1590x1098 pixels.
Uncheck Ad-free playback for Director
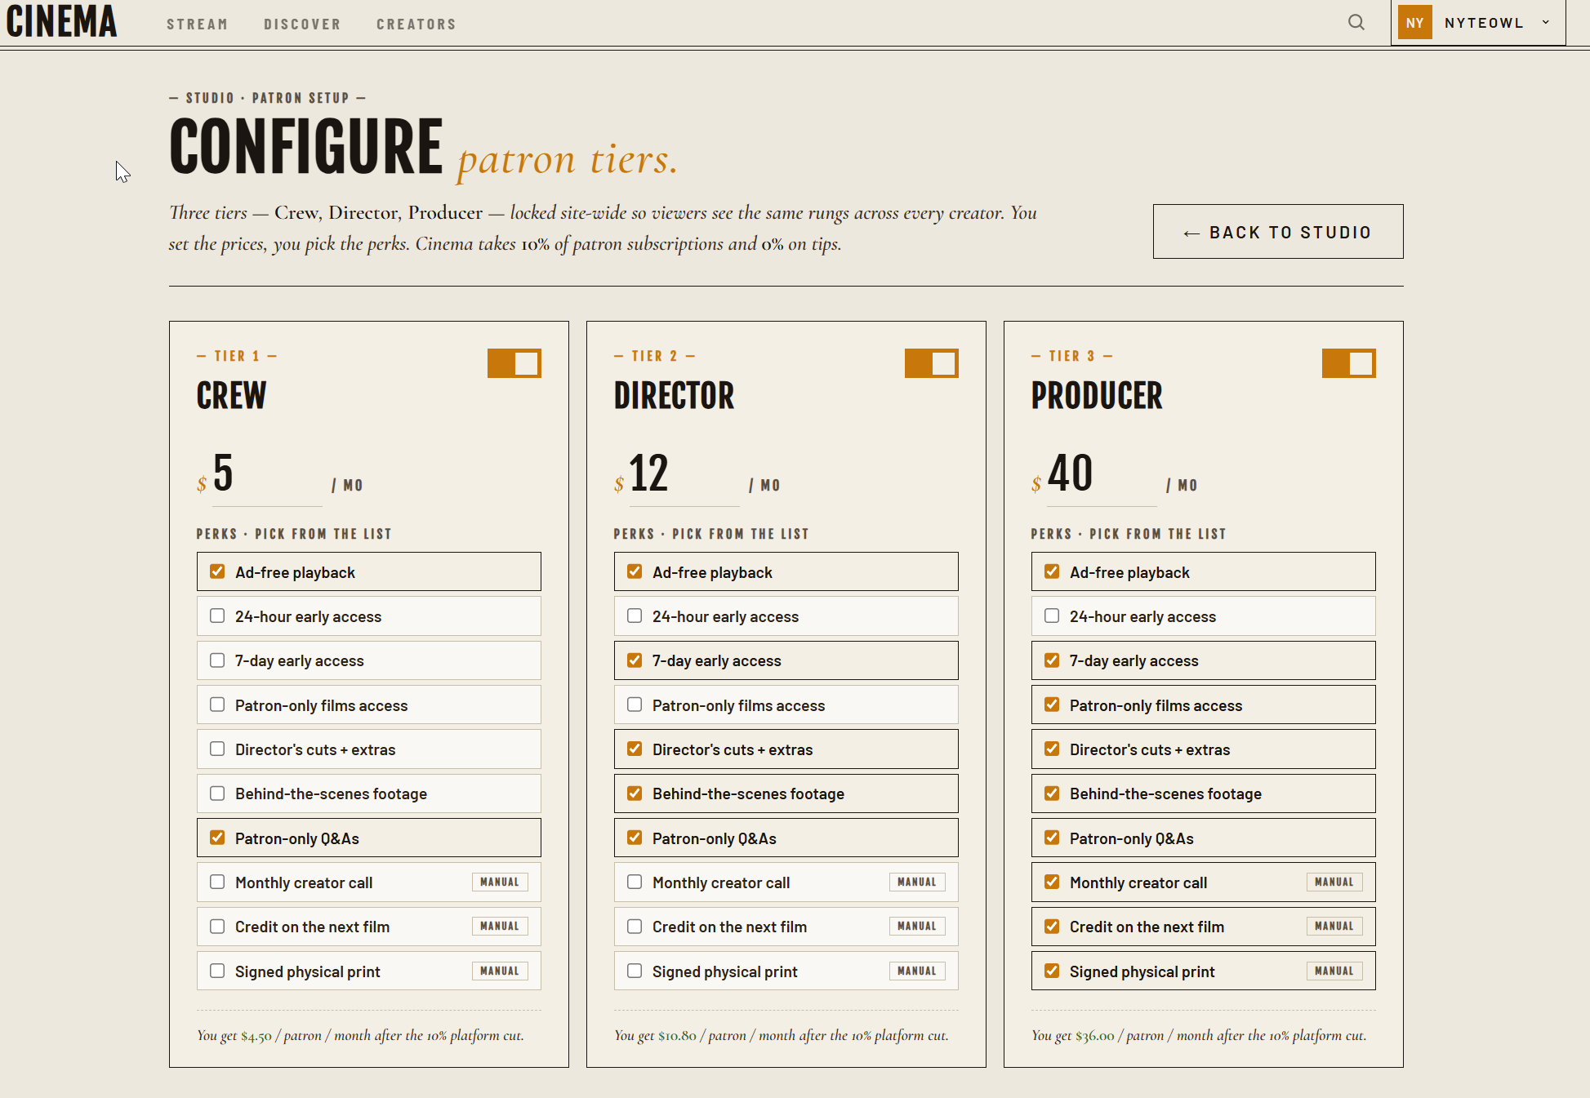[x=635, y=571]
